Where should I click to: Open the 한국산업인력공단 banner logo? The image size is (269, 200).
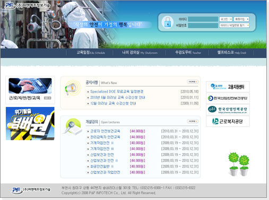click(228, 110)
